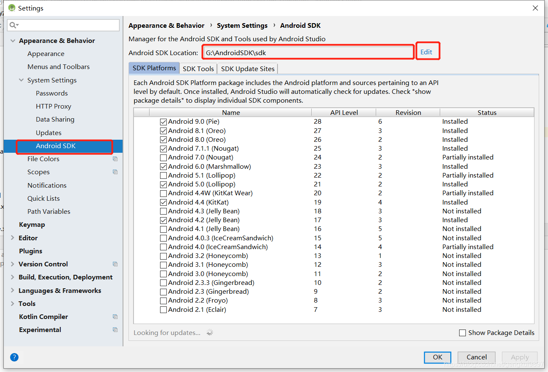Open Appearance settings page
This screenshot has width=548, height=372.
pyautogui.click(x=46, y=54)
